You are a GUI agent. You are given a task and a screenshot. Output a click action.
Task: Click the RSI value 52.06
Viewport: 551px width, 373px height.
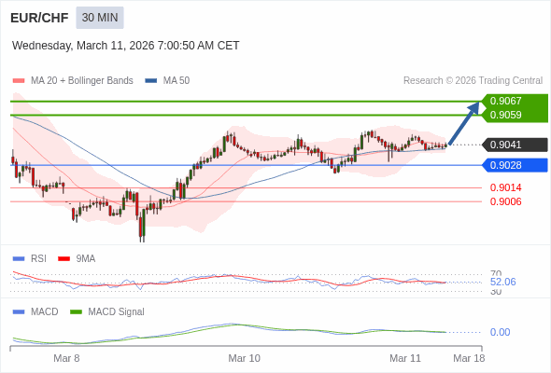(502, 282)
